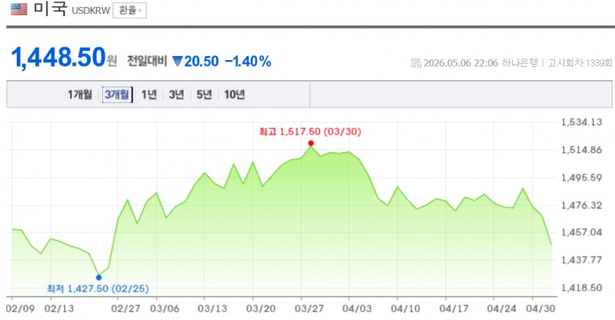Select the 3개월 period tab
The height and width of the screenshot is (320, 615).
pyautogui.click(x=118, y=95)
